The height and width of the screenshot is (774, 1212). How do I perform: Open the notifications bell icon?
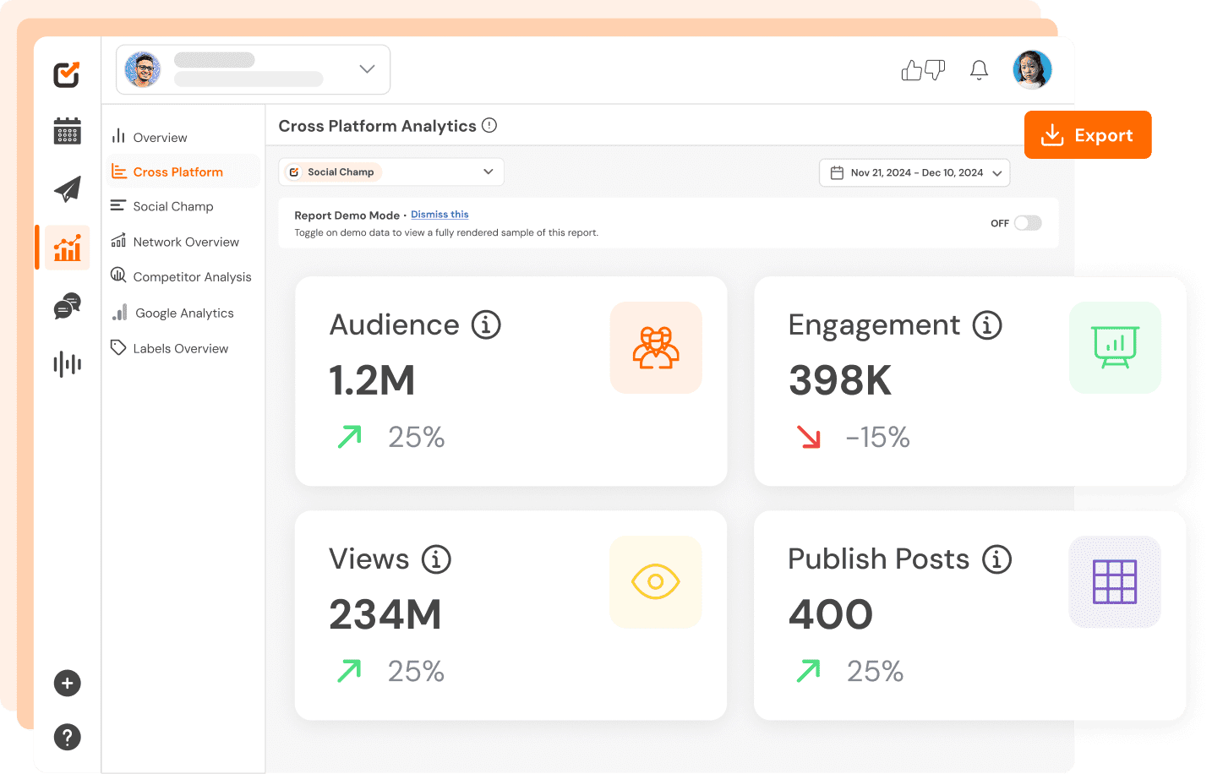(979, 70)
